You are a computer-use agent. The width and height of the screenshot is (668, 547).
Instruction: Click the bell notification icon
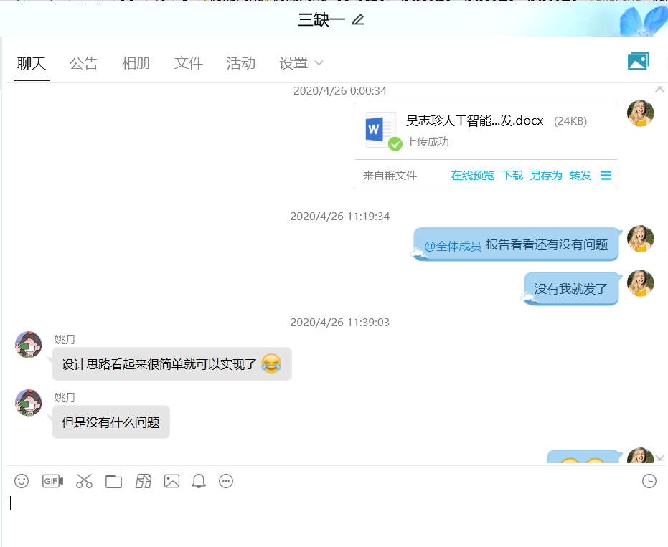199,481
